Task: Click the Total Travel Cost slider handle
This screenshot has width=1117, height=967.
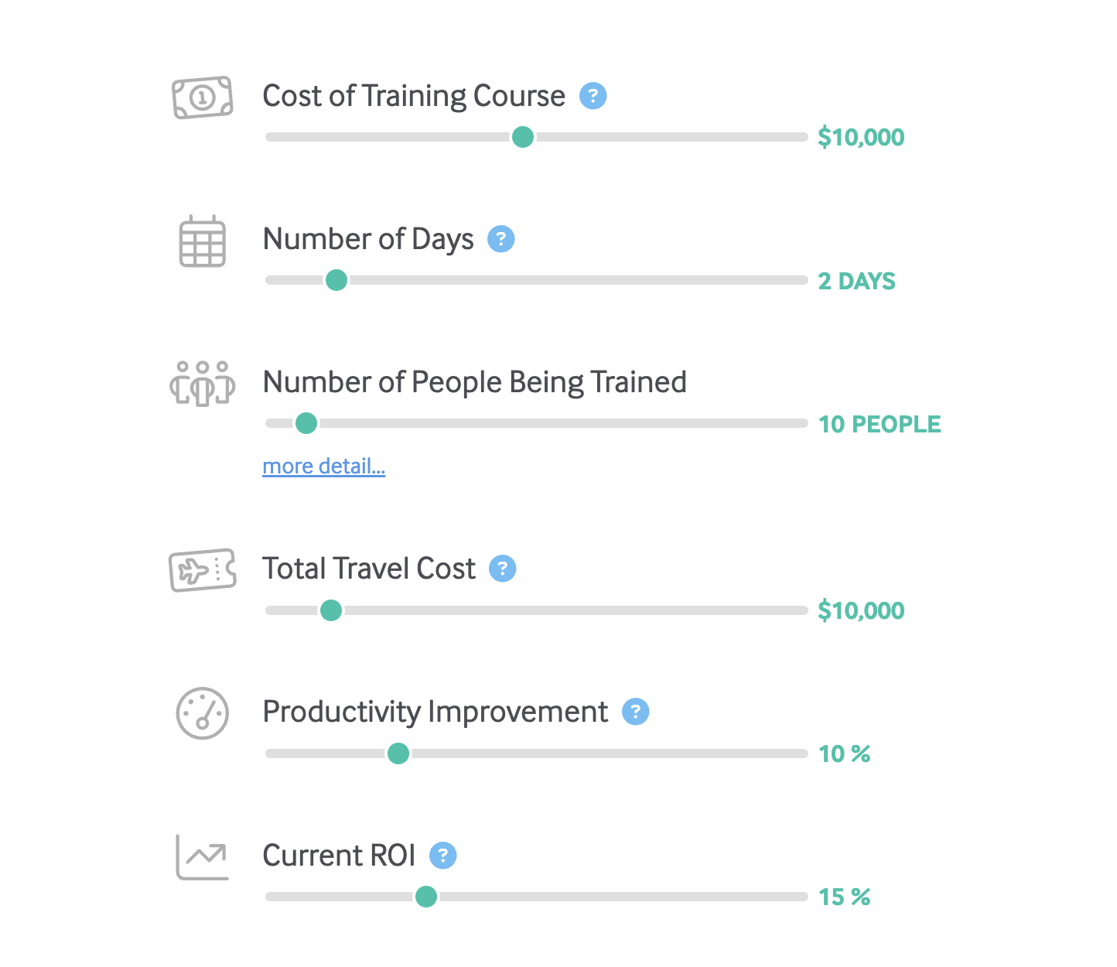Action: coord(330,610)
